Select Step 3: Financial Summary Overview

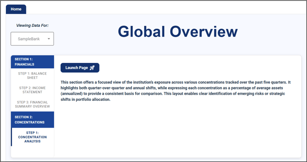click(x=33, y=104)
